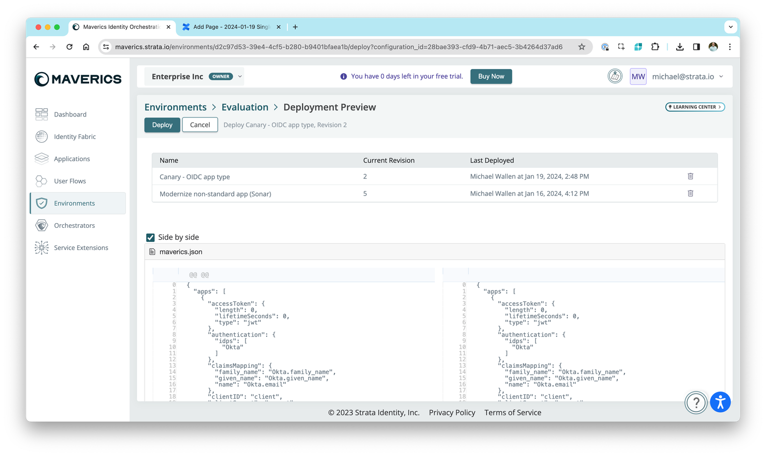Image resolution: width=766 pixels, height=456 pixels.
Task: Expand the michael@strata.io account menu
Action: [721, 77]
